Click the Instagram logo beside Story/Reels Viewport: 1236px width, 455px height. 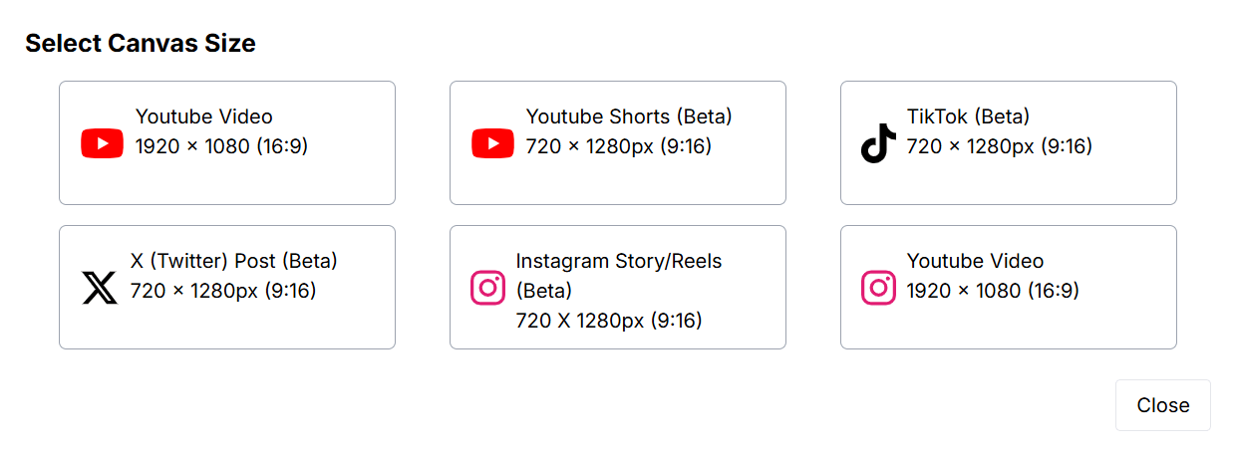[488, 288]
